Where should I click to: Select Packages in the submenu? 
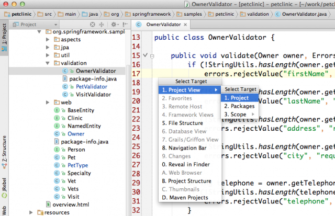coord(240,106)
